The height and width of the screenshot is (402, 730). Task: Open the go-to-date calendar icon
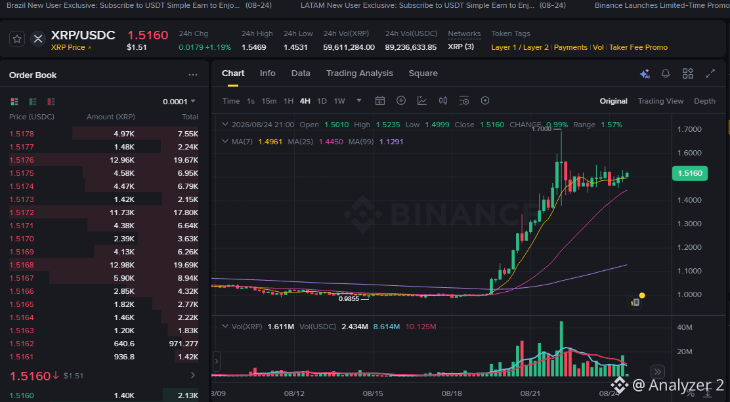(380, 100)
